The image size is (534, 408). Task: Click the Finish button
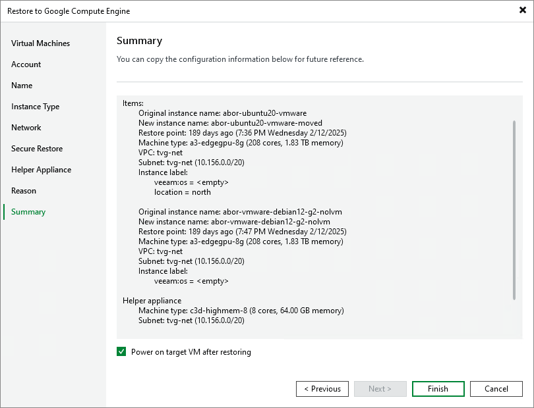click(438, 389)
